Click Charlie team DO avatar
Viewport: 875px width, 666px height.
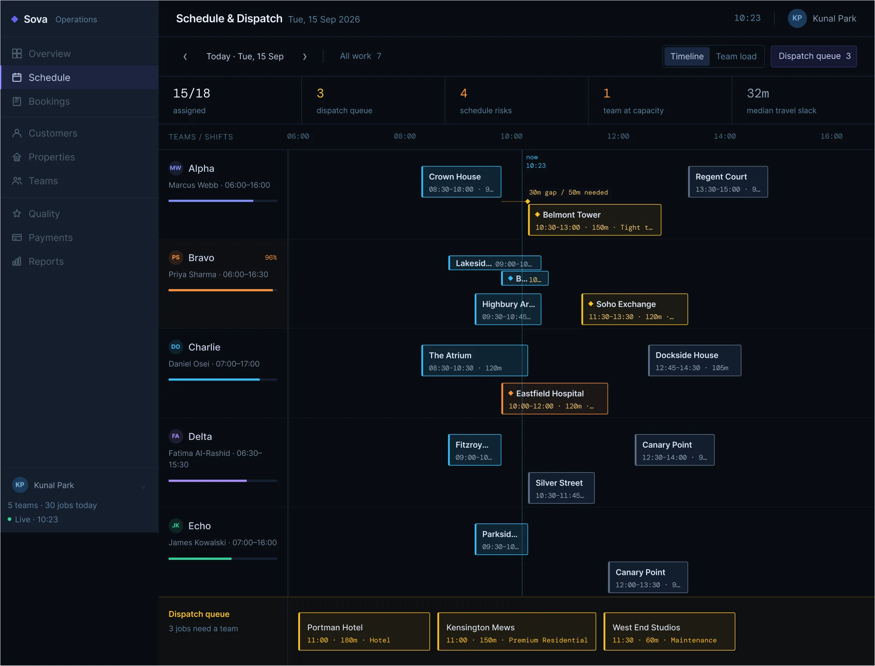(176, 347)
